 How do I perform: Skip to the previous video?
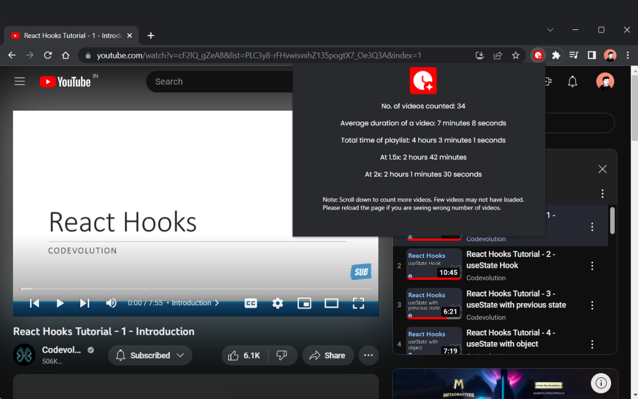pos(34,303)
